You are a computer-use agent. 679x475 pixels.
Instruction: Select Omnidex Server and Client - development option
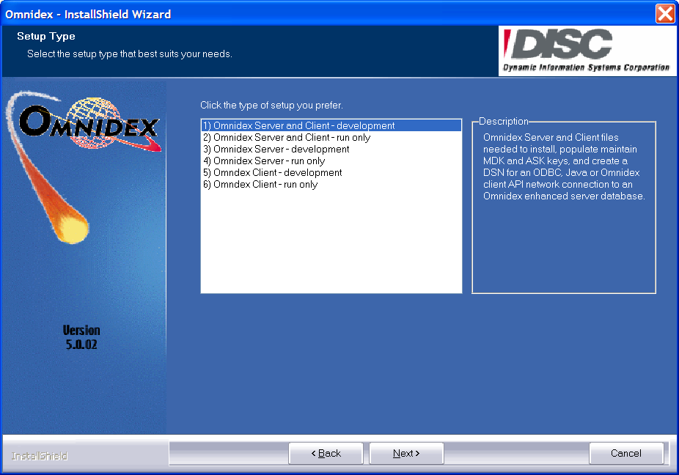point(298,125)
